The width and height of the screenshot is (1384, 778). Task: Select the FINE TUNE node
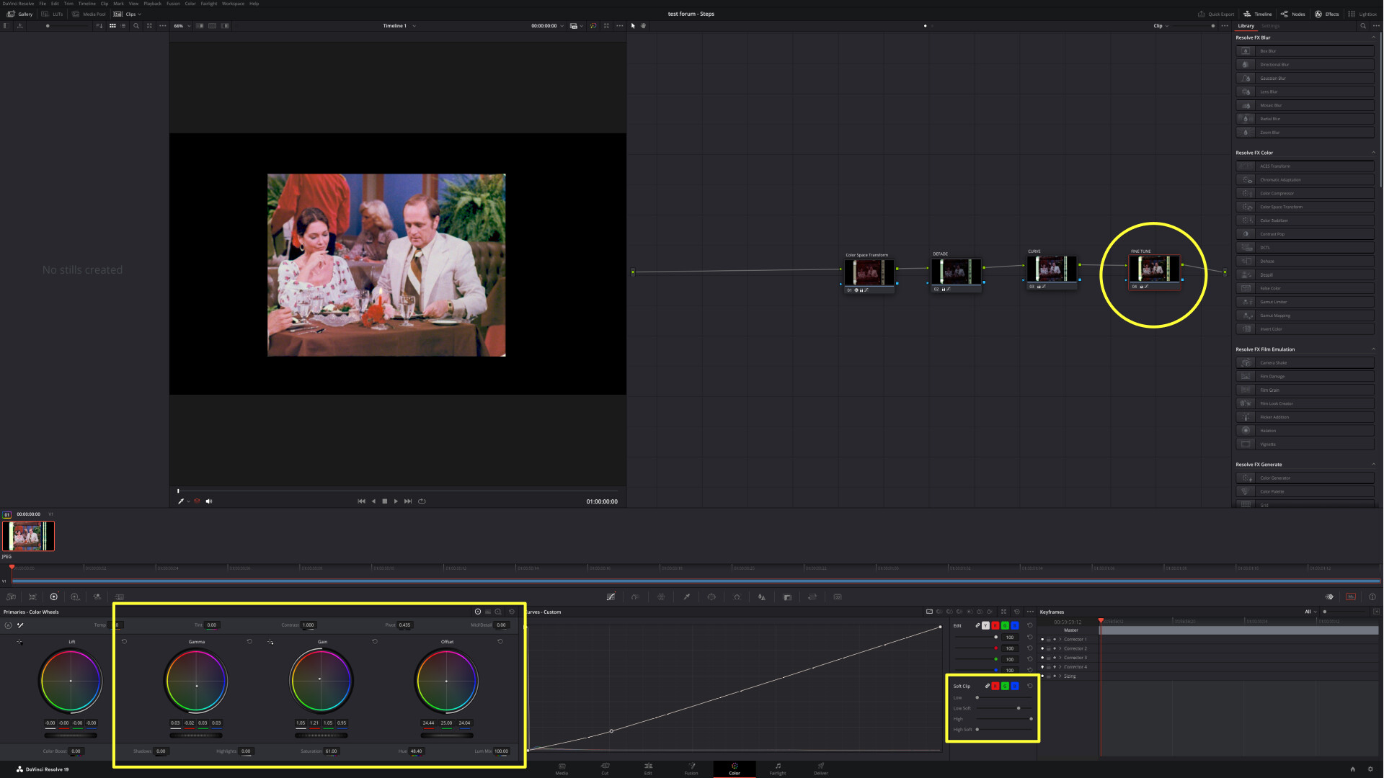1154,269
